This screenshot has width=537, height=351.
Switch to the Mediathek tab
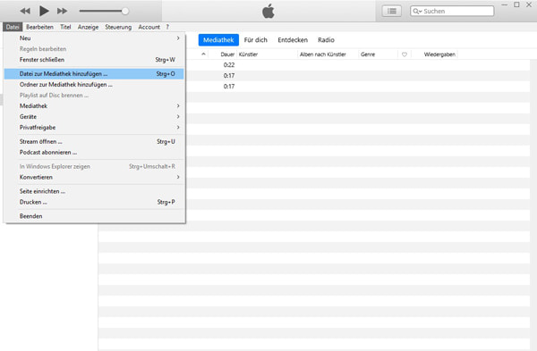pyautogui.click(x=218, y=40)
